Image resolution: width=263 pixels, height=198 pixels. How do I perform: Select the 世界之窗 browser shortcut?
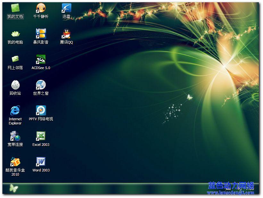click(41, 85)
